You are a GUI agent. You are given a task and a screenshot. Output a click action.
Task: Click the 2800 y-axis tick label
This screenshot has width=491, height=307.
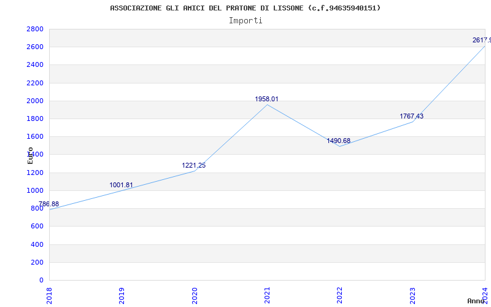pyautogui.click(x=35, y=29)
